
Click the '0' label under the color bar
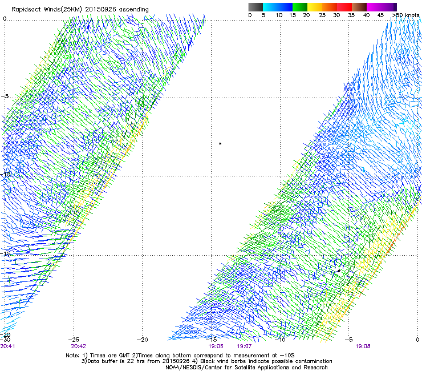coord(250,15)
